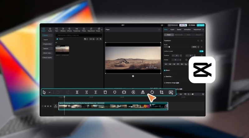Mirror the clip horizontally with flip icon
This screenshot has width=249, height=138.
pos(143,92)
